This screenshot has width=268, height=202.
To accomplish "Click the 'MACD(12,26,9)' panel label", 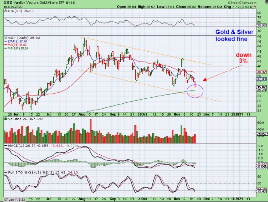I will (22, 146).
